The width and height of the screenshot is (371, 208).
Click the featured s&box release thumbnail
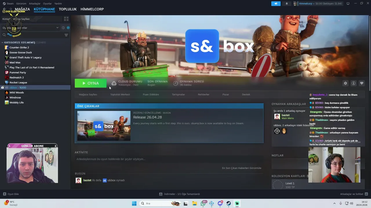[104, 126]
